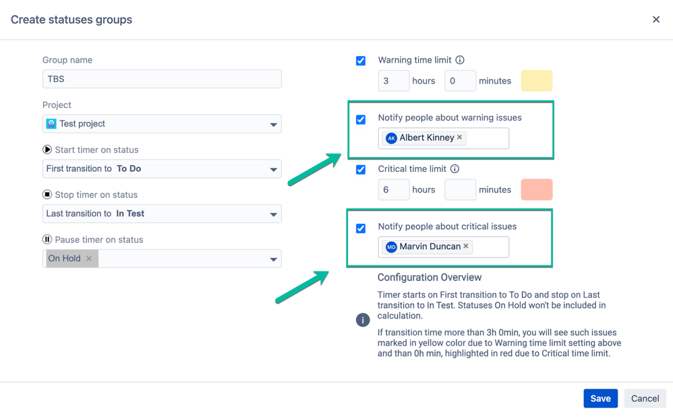Click the info icon beside Configuration Overview
Image resolution: width=673 pixels, height=417 pixels.
point(363,320)
